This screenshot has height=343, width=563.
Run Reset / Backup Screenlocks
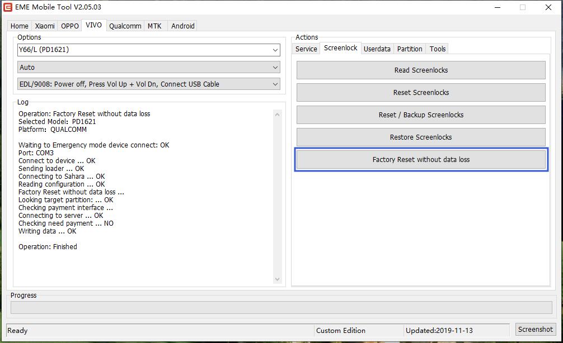421,115
